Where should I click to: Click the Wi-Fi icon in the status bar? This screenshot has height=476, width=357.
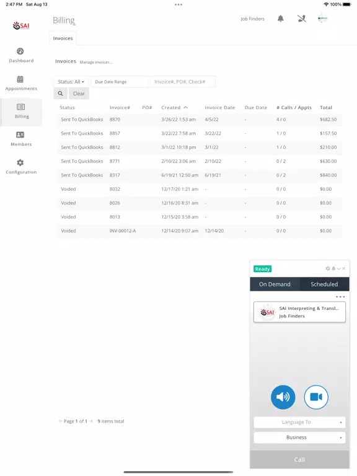click(x=326, y=4)
